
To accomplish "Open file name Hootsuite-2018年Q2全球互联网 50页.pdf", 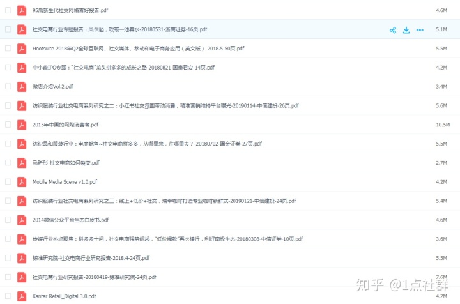I will click(138, 49).
